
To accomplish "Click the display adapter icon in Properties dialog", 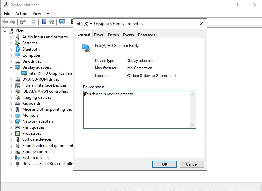I will tap(86, 48).
